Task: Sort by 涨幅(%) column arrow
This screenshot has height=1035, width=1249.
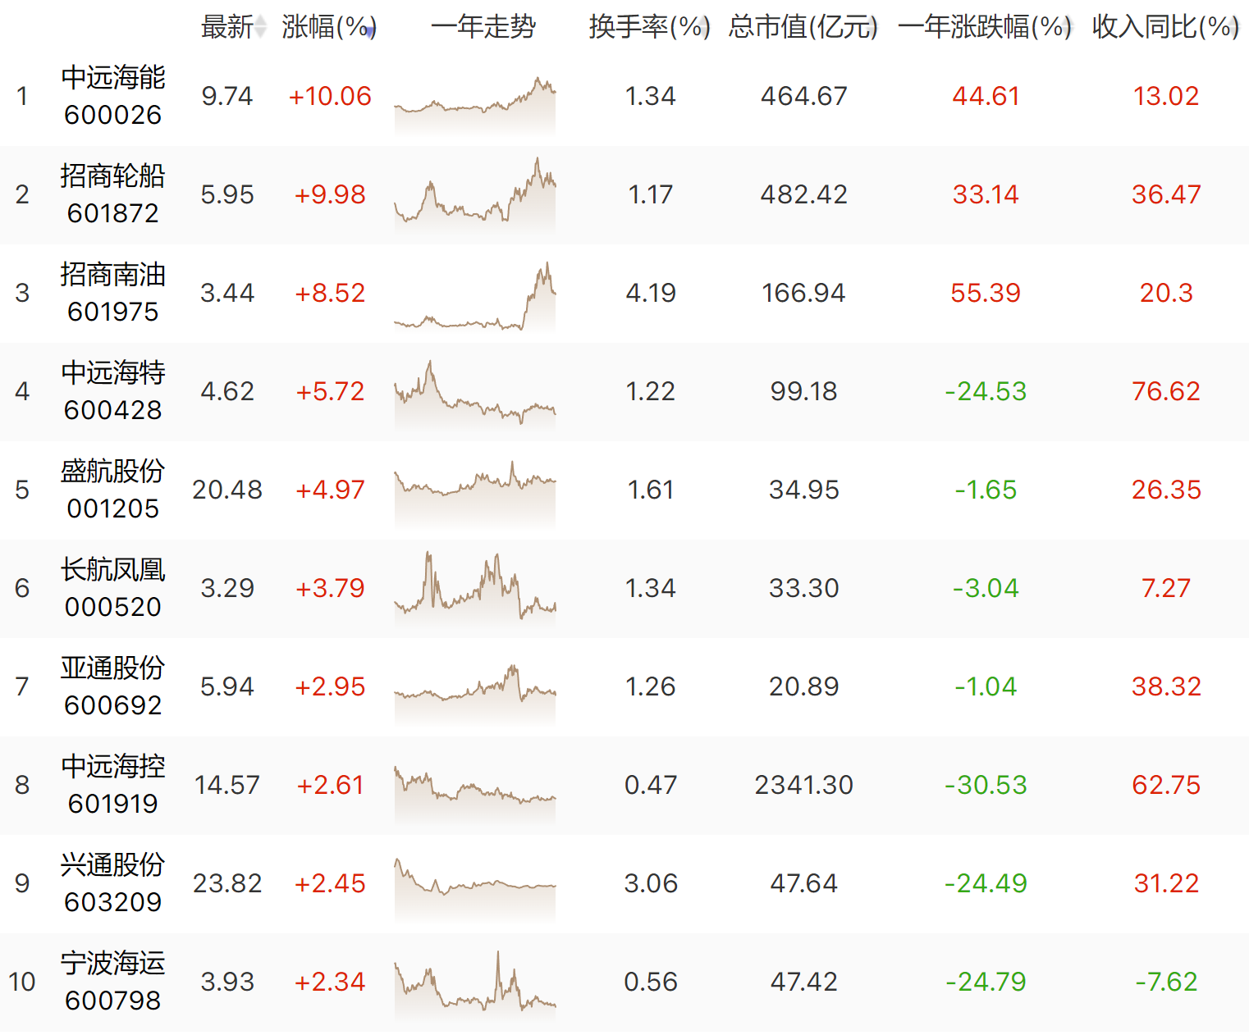Action: tap(371, 30)
